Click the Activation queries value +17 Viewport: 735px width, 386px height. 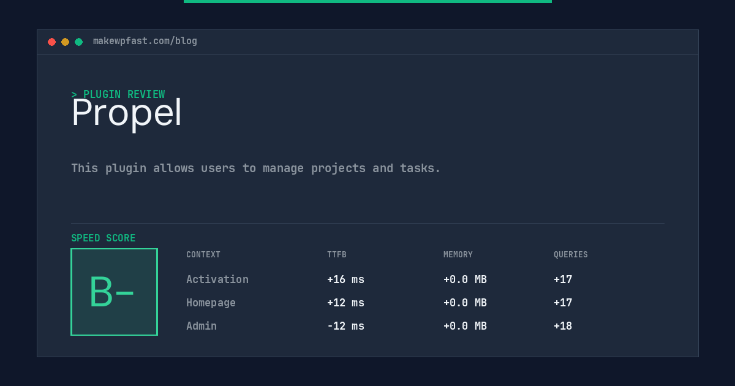coord(563,279)
